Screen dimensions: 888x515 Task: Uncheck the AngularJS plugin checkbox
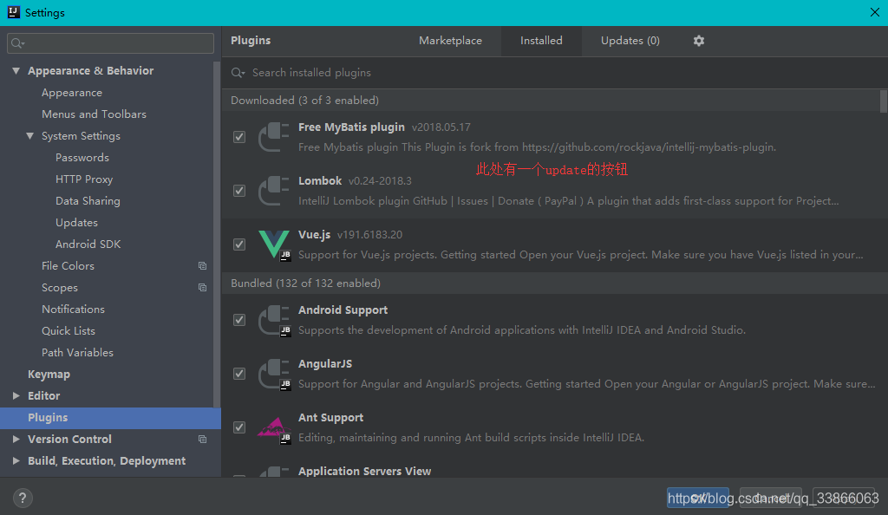239,374
